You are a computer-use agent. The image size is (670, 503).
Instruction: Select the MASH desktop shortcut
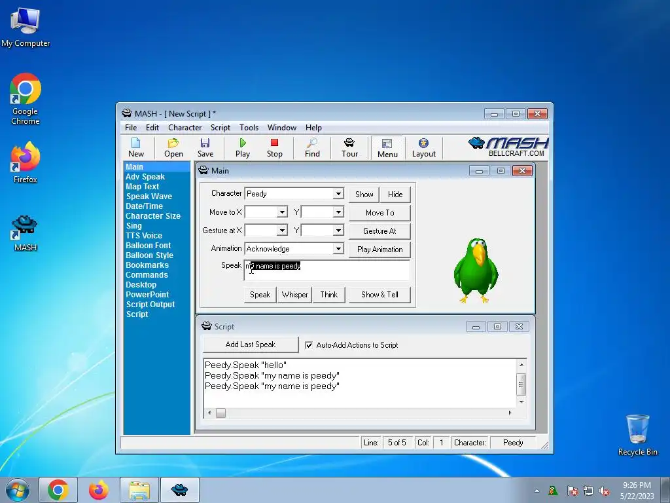tap(26, 233)
